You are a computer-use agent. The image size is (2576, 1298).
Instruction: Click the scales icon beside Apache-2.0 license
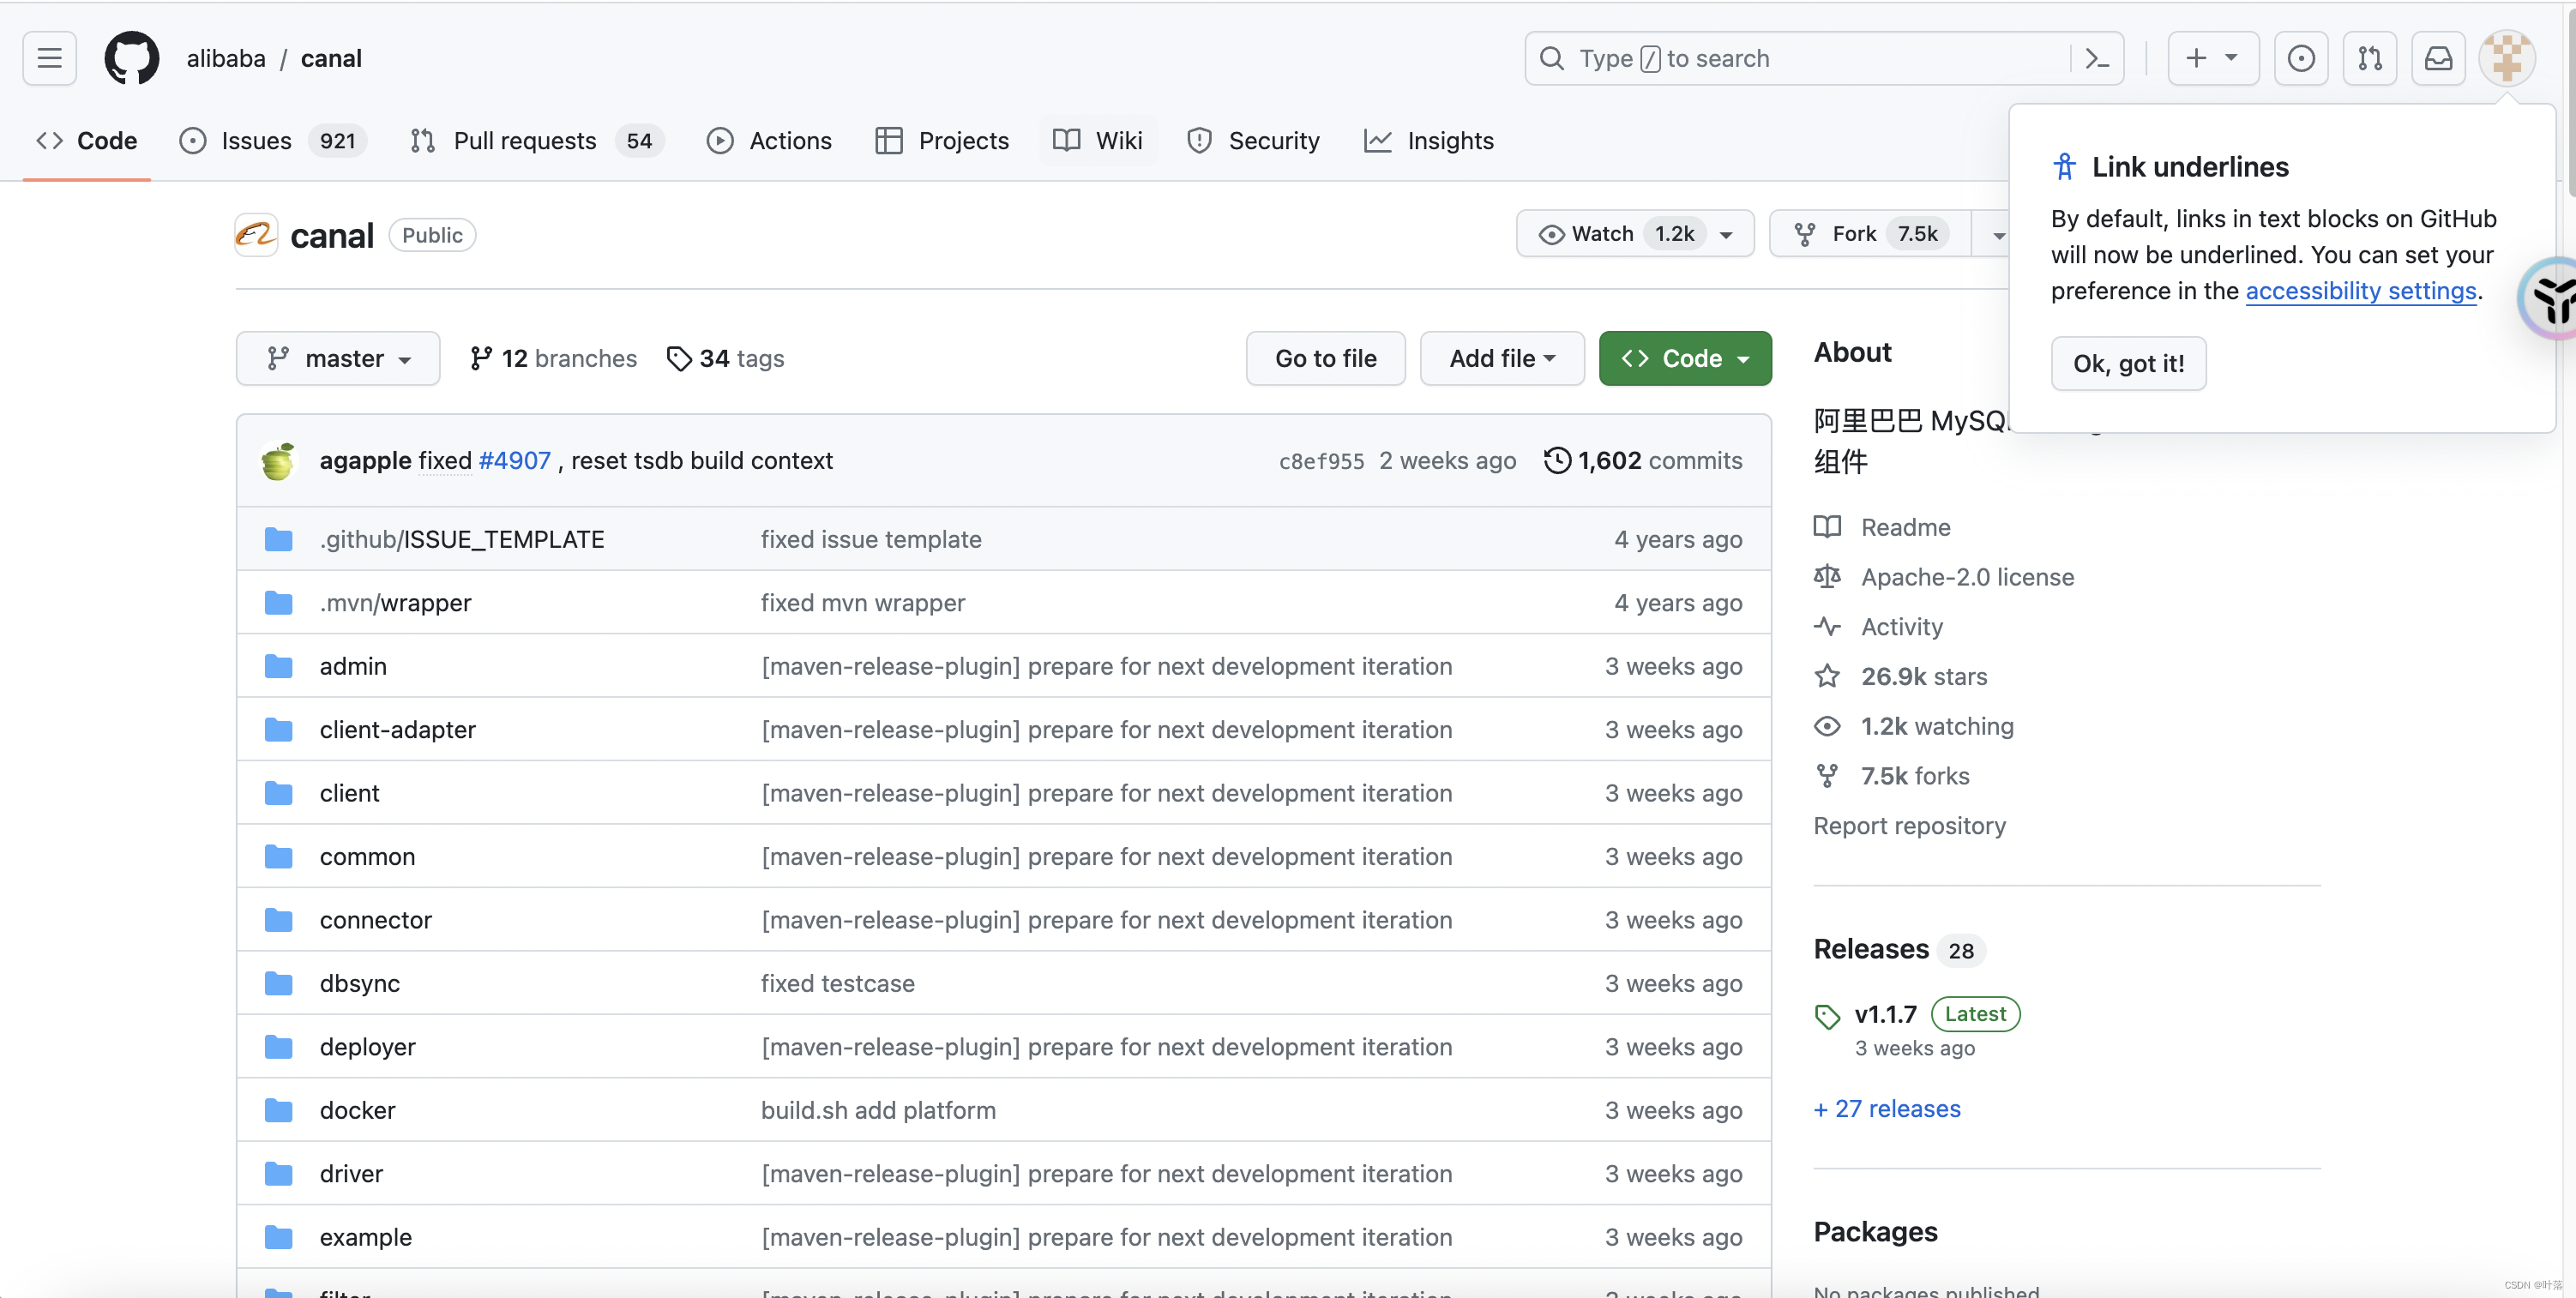pos(1827,577)
